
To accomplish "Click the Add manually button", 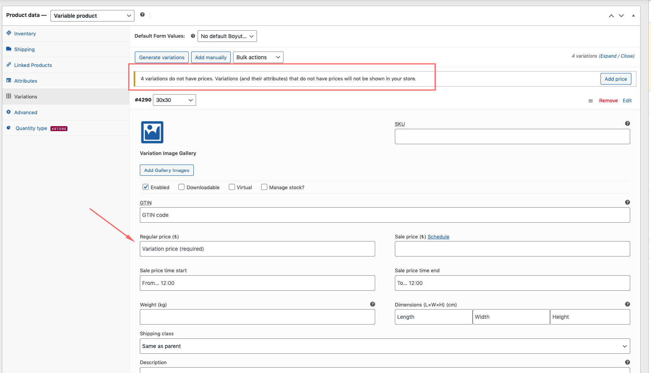I will point(211,57).
